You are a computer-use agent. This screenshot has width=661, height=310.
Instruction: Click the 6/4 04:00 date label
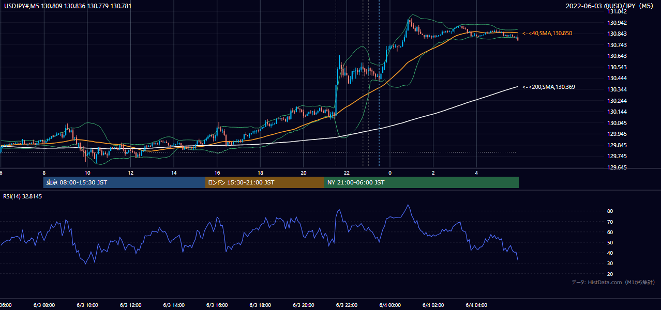click(476, 305)
